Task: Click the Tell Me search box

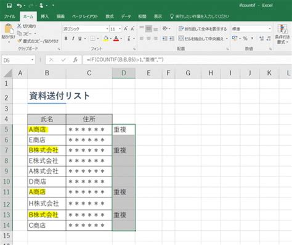Action: click(x=200, y=17)
